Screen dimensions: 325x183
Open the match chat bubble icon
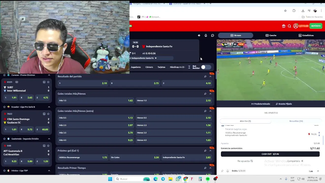(213, 35)
